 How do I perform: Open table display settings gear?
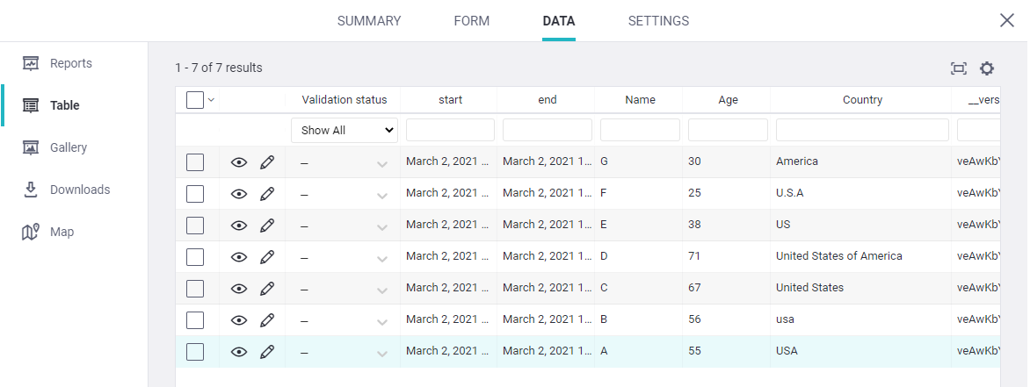point(987,68)
